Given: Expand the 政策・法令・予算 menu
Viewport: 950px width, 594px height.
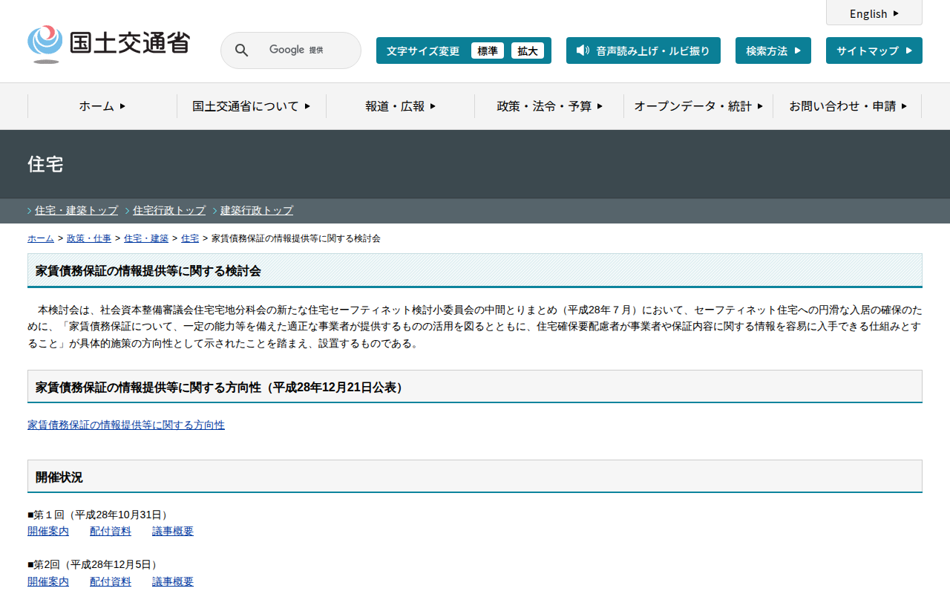Looking at the screenshot, I should click(549, 106).
